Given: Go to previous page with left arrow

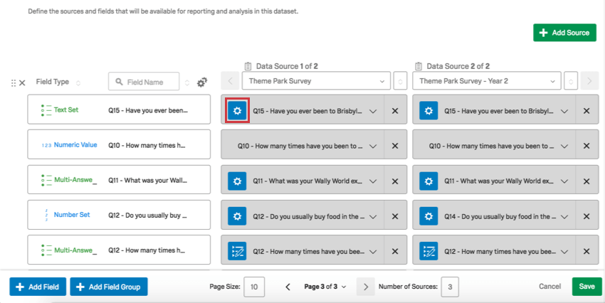Looking at the screenshot, I should tap(288, 287).
